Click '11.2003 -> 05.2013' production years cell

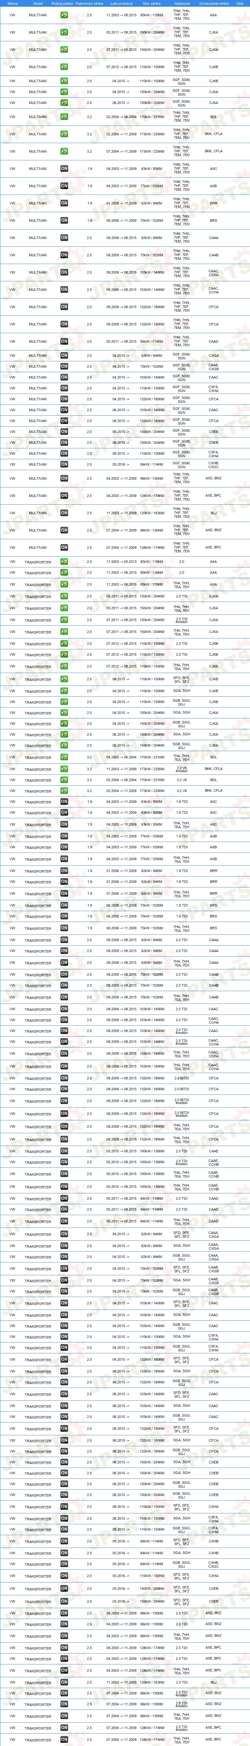click(x=121, y=561)
